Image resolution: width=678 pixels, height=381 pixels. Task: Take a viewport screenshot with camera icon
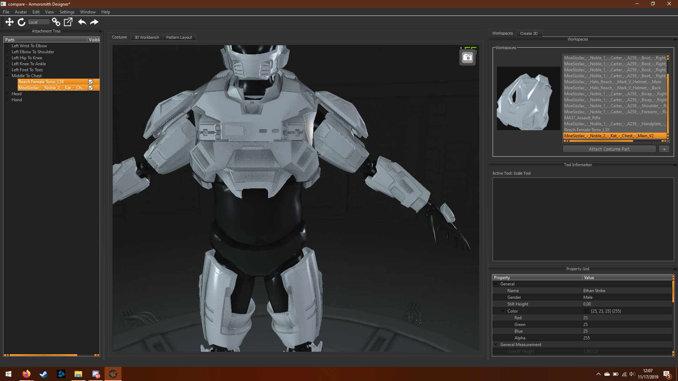[x=468, y=58]
